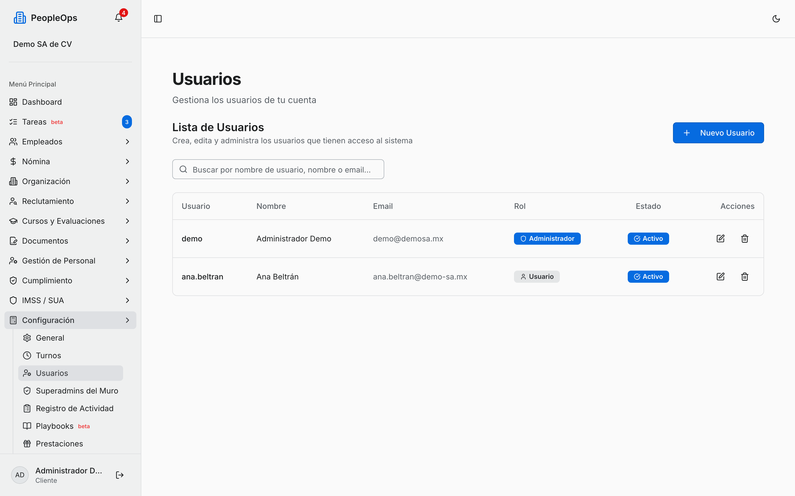This screenshot has width=795, height=496.
Task: Click the Administrador D... profile name
Action: click(69, 470)
